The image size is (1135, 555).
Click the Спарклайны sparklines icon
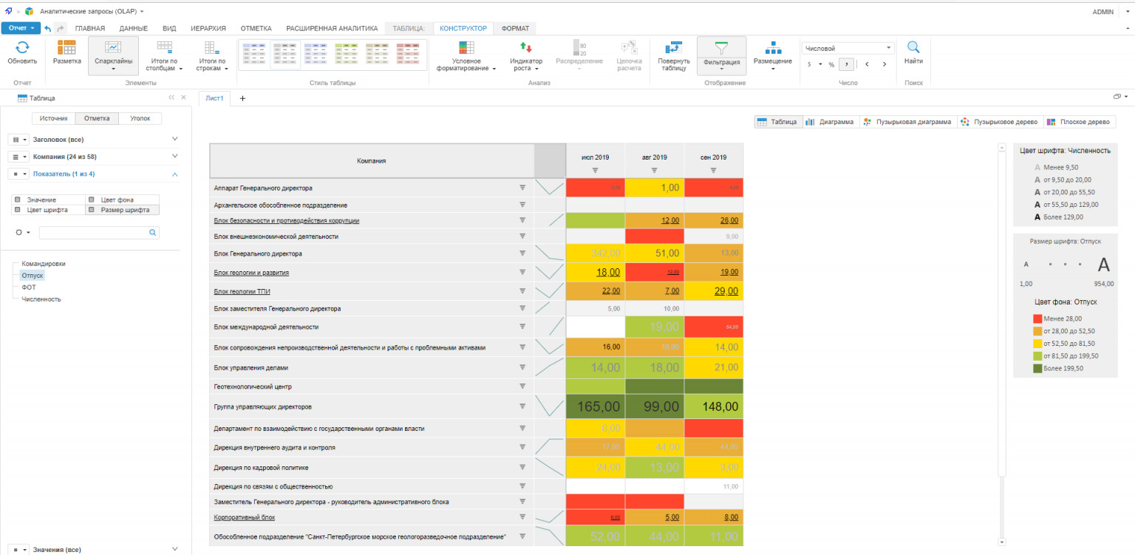[113, 47]
